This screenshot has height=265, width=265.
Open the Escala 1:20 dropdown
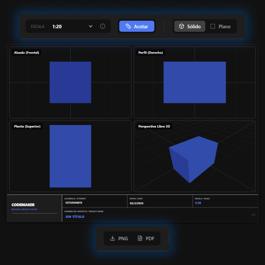[71, 26]
